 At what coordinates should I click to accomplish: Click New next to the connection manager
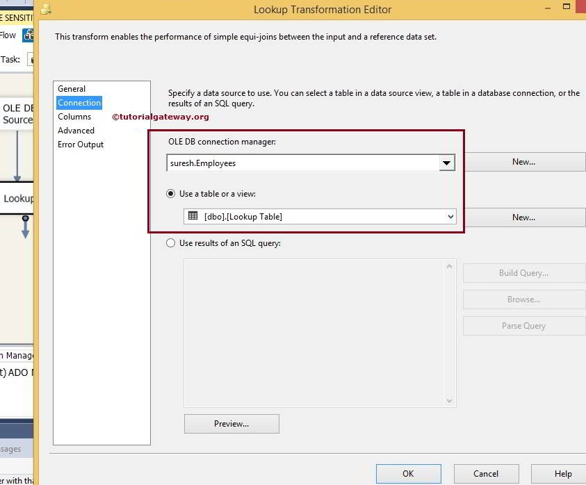(x=523, y=161)
